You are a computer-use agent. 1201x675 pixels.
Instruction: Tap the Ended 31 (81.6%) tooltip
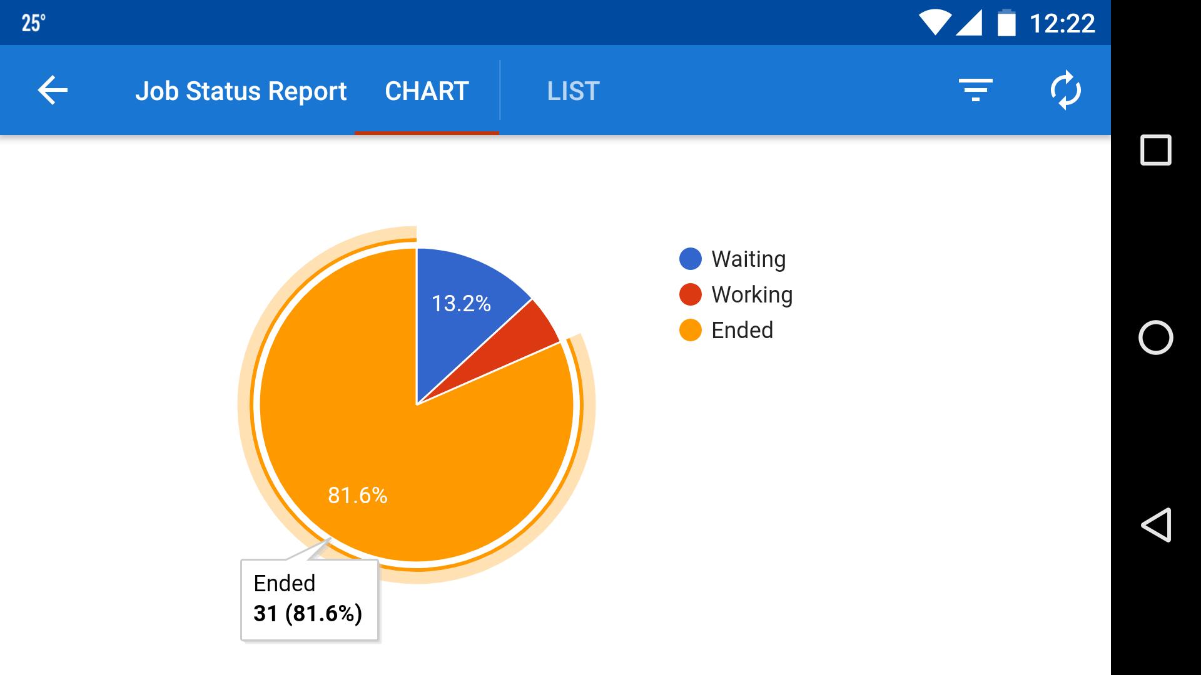pos(309,600)
